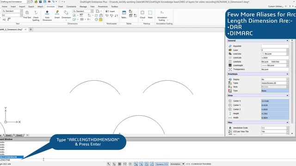Run Check Spelling

click(x=36, y=16)
